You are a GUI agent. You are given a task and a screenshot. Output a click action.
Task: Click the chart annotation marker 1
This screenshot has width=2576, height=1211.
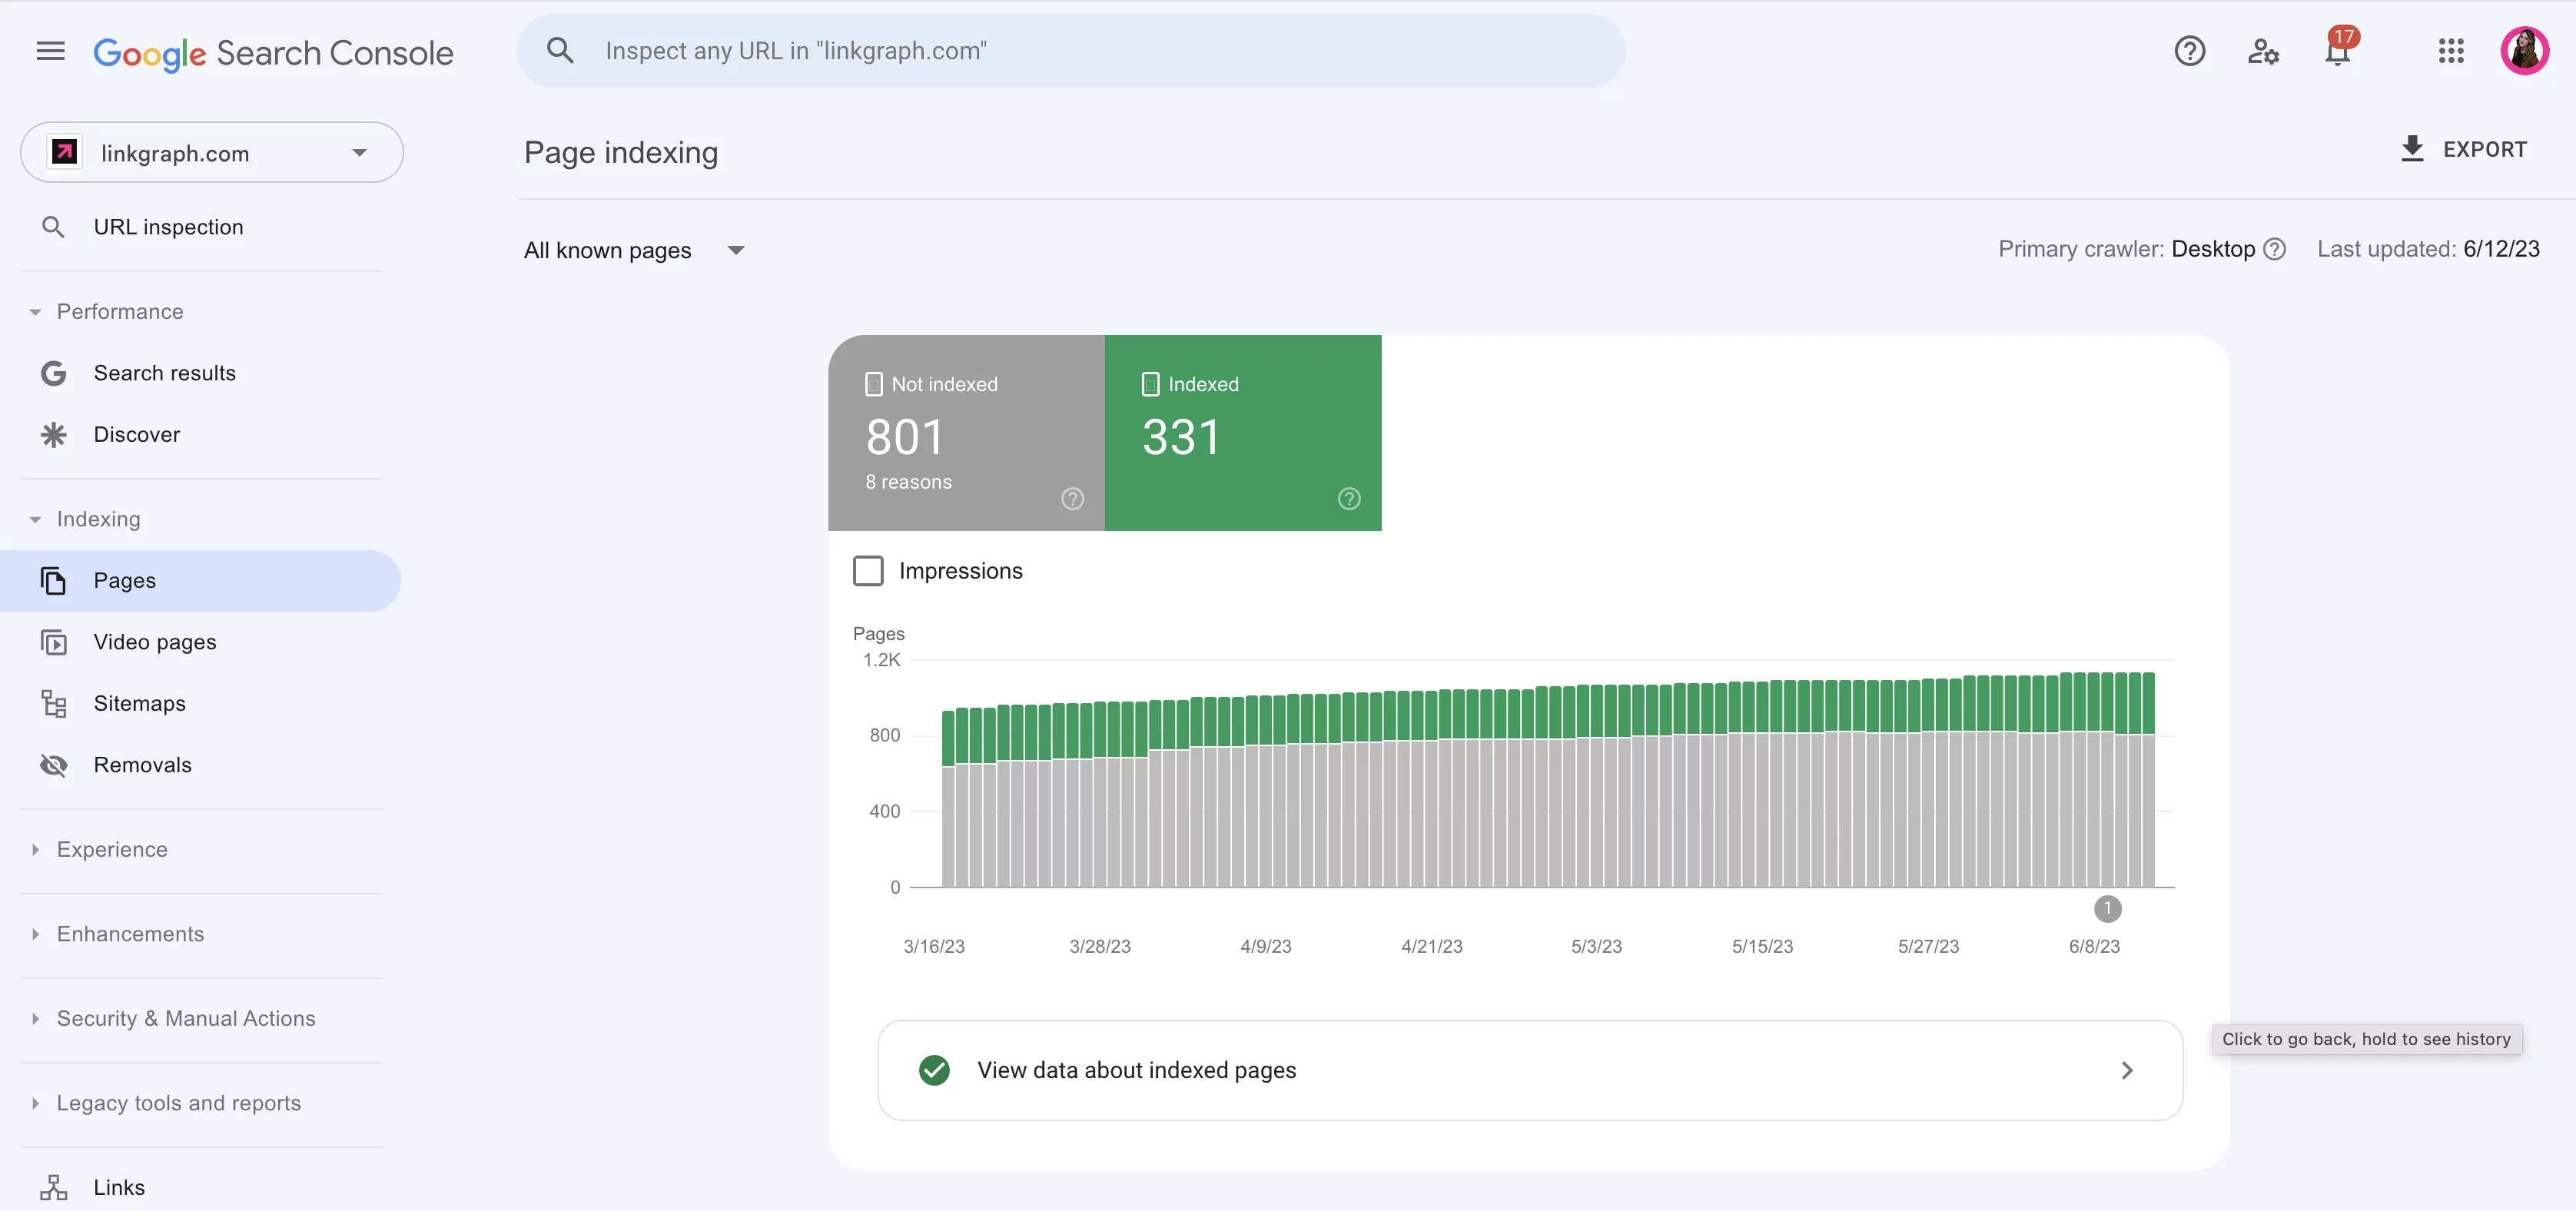click(x=2107, y=908)
